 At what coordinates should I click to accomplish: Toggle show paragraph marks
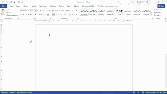point(77,11)
